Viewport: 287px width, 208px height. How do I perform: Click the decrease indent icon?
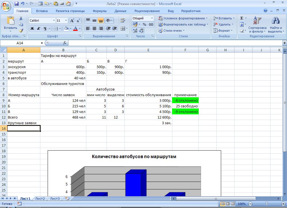108,28
